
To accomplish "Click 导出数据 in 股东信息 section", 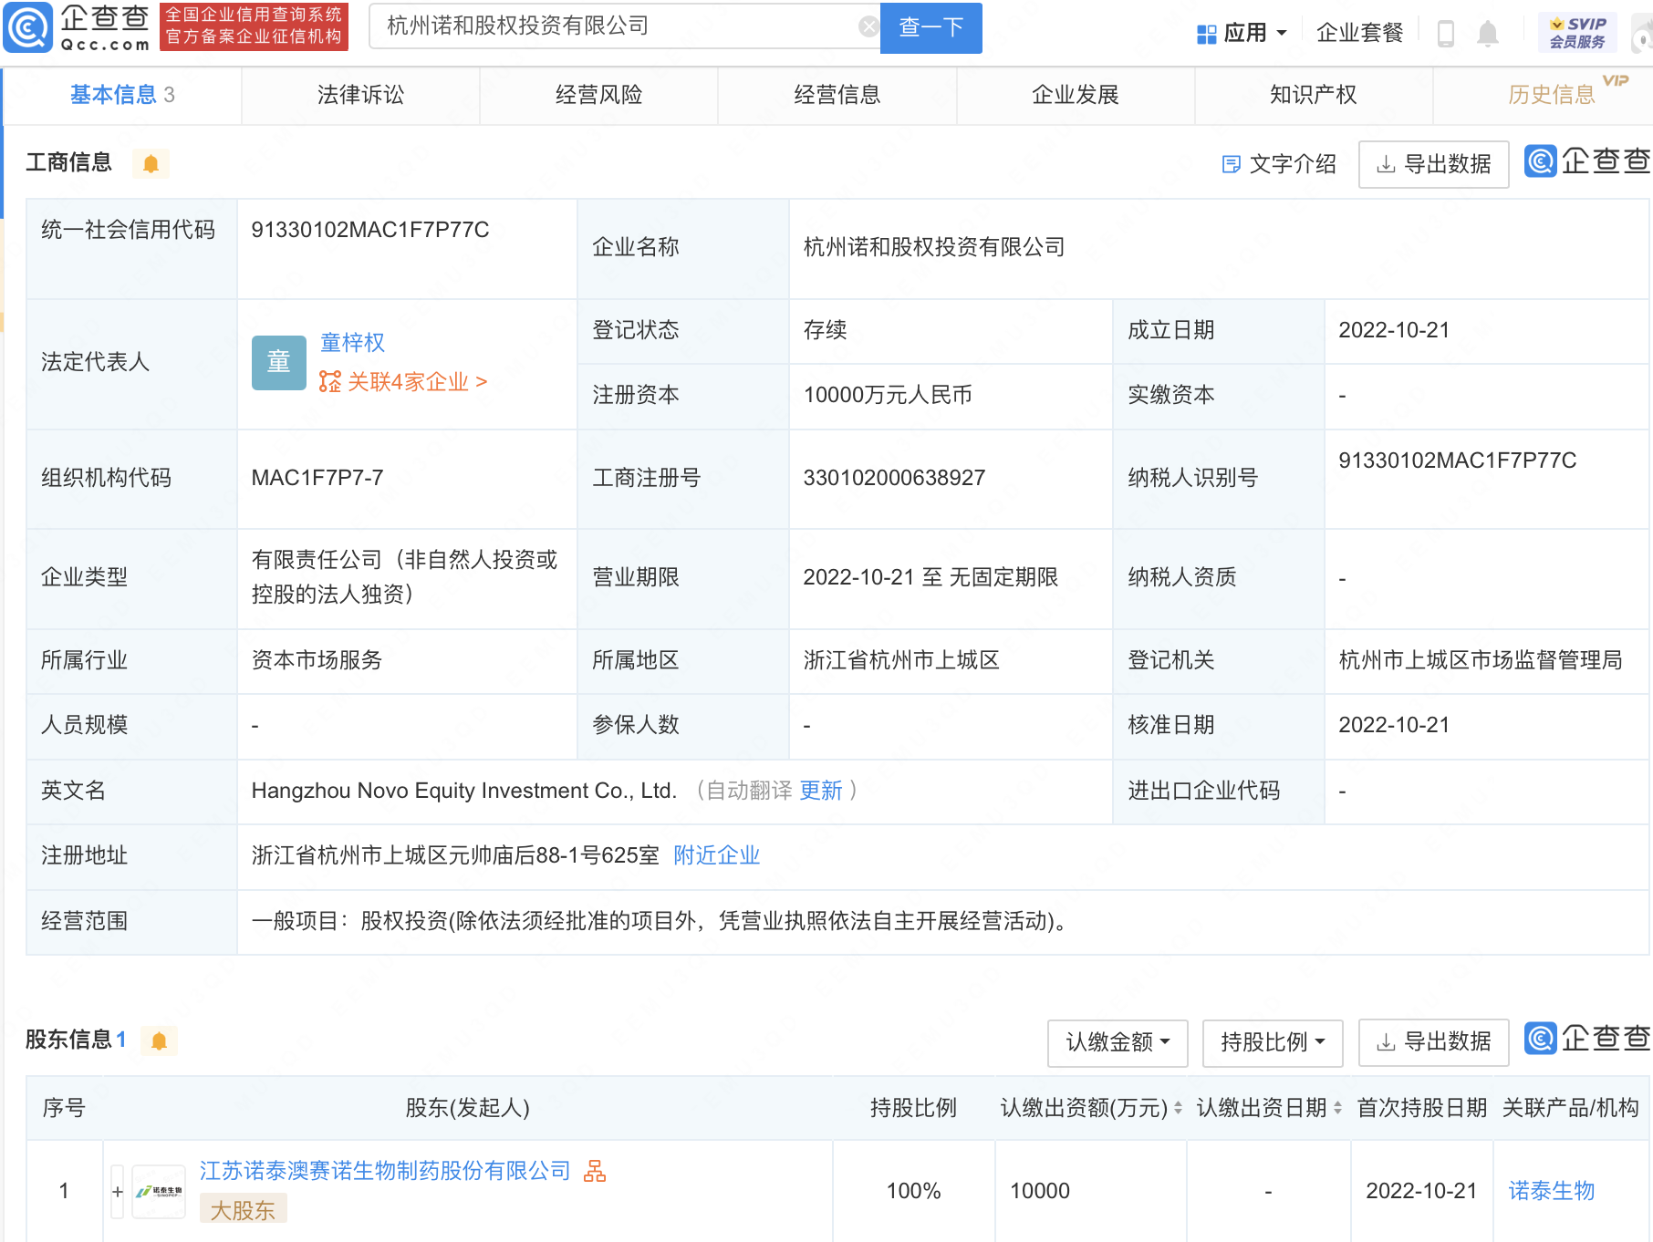I will 1433,1042.
